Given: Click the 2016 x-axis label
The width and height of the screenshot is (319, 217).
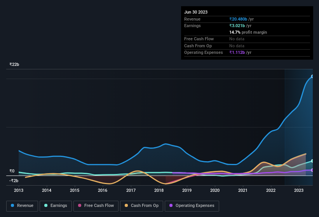Looking at the screenshot, I should click(x=103, y=190).
